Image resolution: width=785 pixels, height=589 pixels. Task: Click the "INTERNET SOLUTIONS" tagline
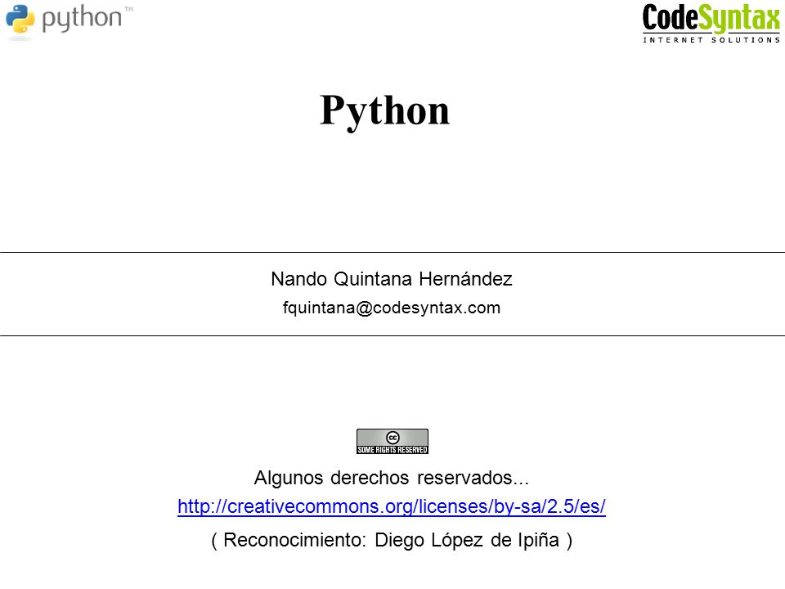tap(711, 40)
